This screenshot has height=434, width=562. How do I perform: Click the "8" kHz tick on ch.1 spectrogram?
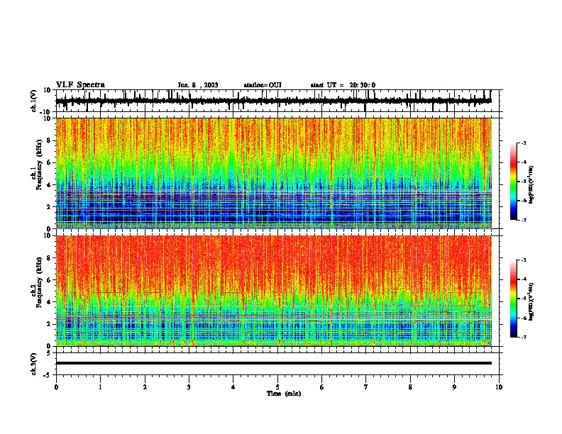(x=49, y=140)
